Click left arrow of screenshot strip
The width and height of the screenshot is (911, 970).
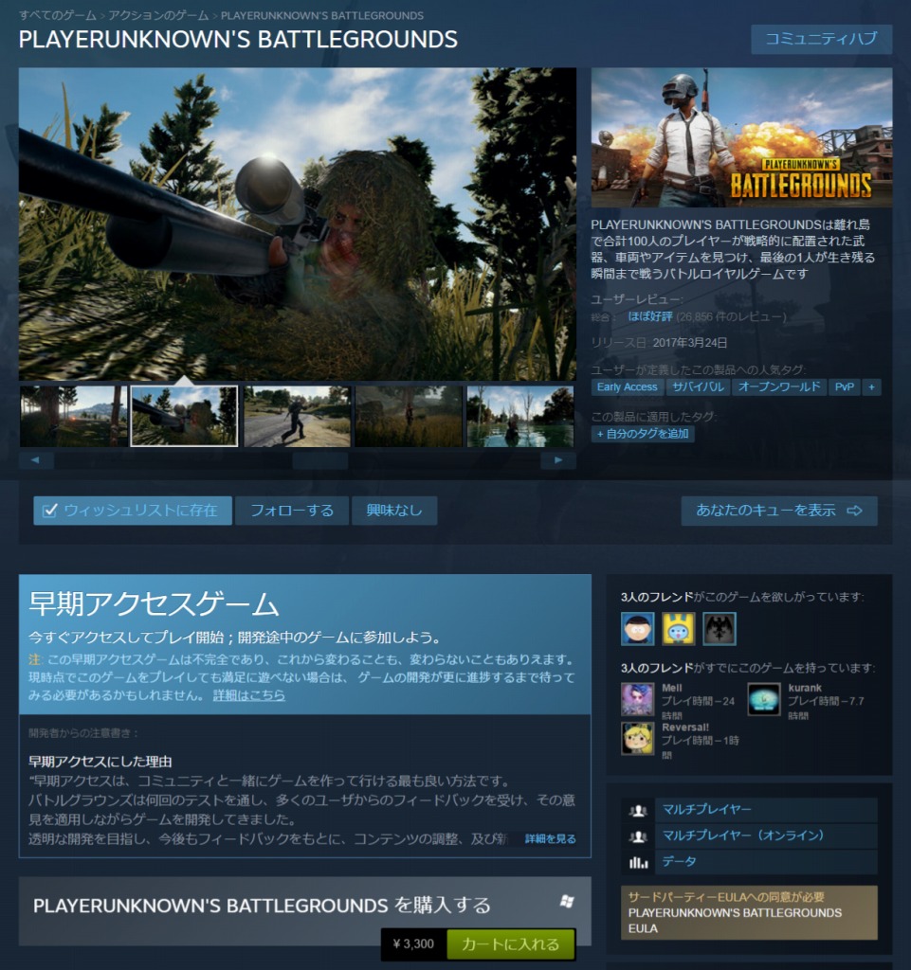click(x=36, y=460)
